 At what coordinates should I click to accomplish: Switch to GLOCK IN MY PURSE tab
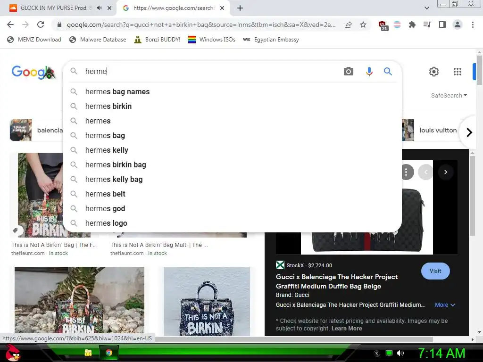click(x=56, y=8)
